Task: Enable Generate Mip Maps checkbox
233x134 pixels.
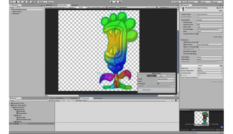Action: click(x=198, y=54)
